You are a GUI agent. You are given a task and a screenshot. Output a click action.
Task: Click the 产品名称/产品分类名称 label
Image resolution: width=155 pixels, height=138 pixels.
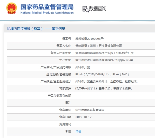point(56,67)
